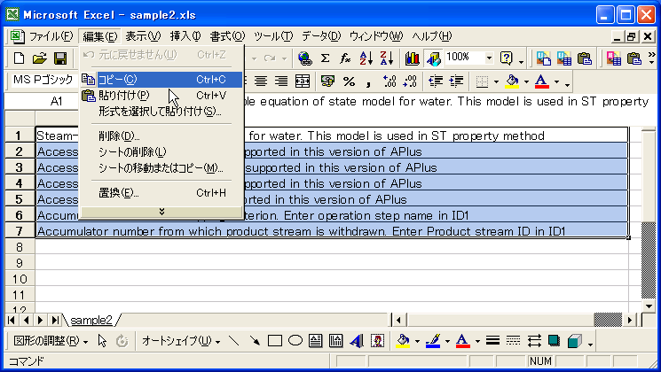Open the formatting toolbar Fill Color dropdown arrow

526,81
